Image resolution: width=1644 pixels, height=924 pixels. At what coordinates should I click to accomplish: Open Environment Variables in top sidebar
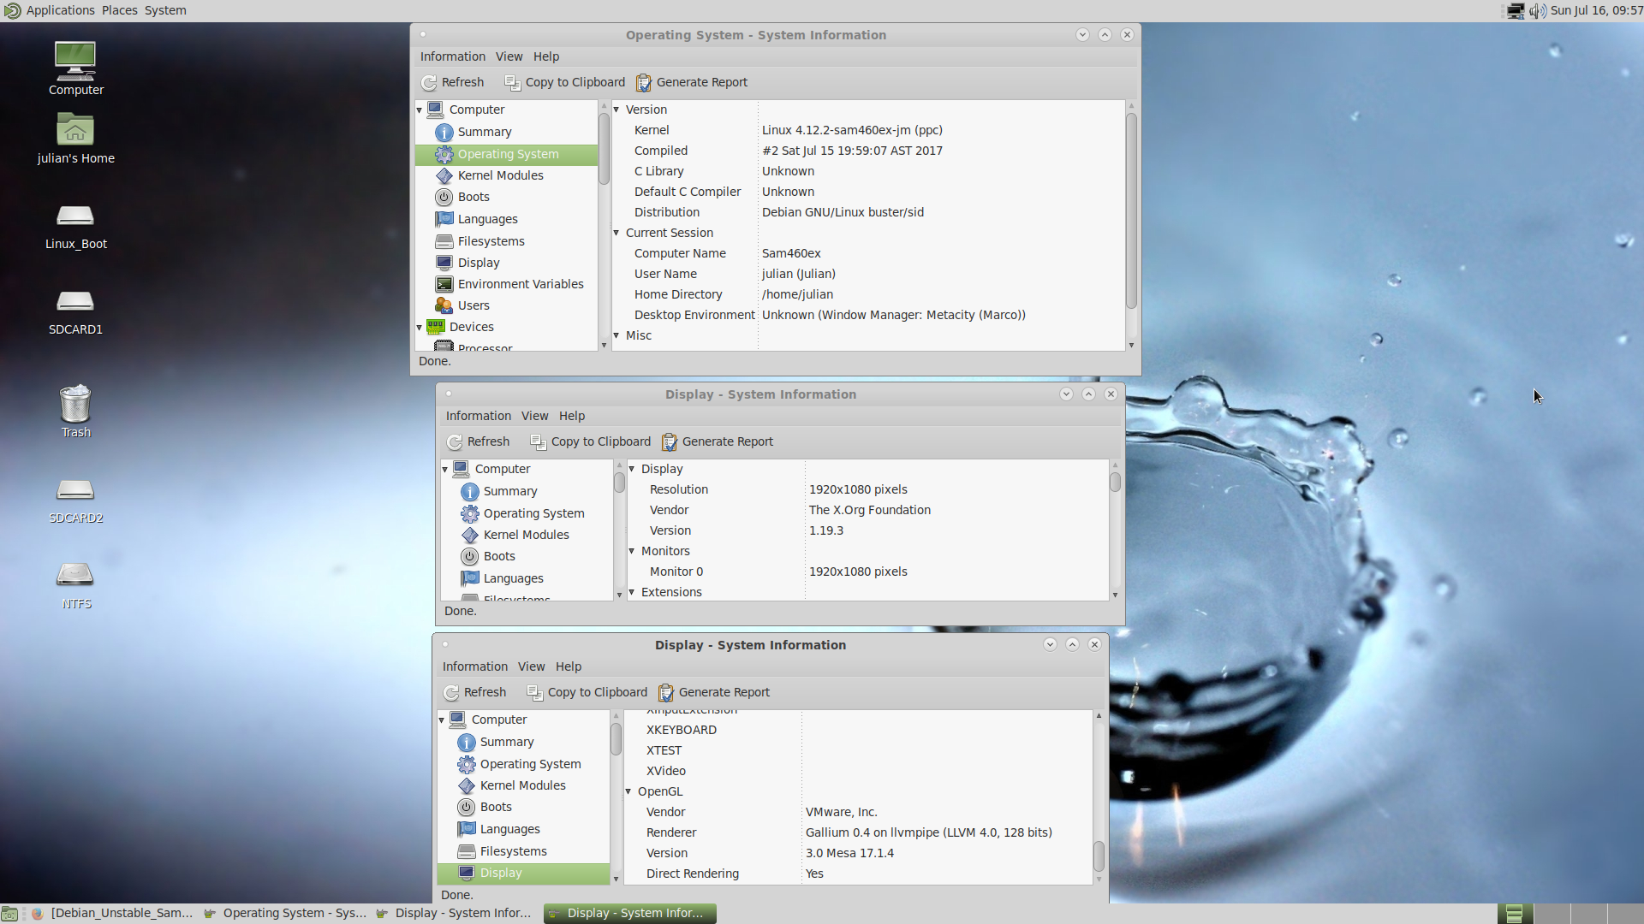[x=520, y=284]
